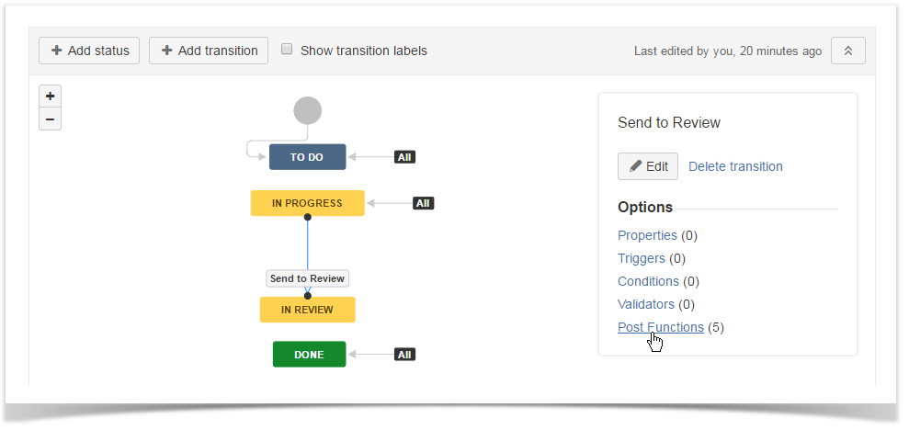Click the All badge next to TO DO

click(404, 157)
